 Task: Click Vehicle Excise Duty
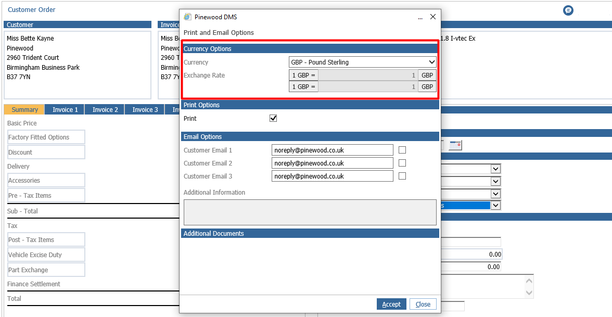click(46, 255)
